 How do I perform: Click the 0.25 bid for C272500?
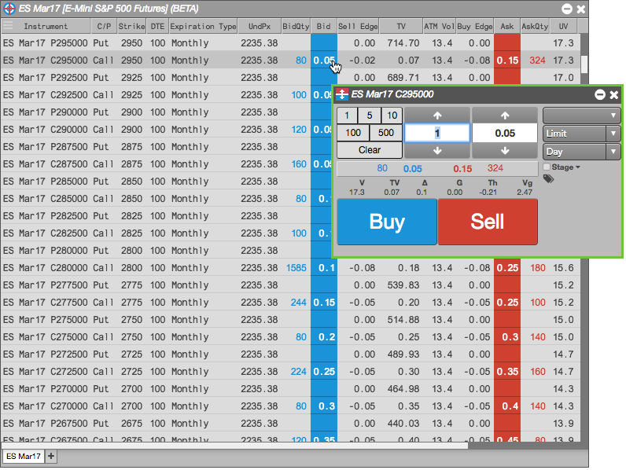coord(324,372)
